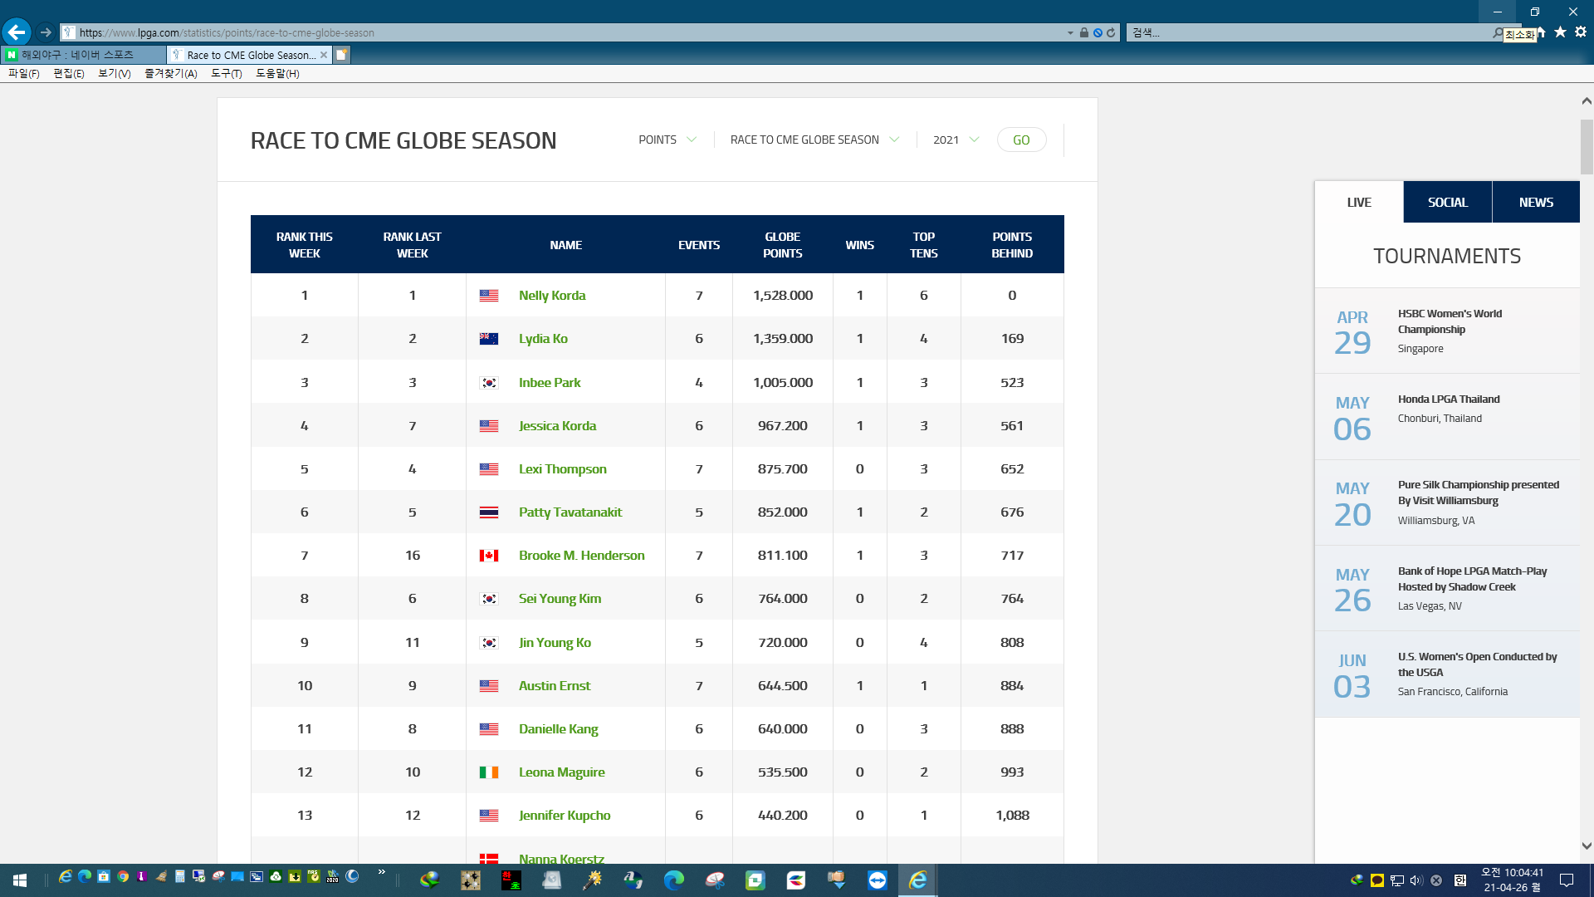1594x897 pixels.
Task: Select the SOCIAL sidebar tab
Action: (x=1448, y=202)
